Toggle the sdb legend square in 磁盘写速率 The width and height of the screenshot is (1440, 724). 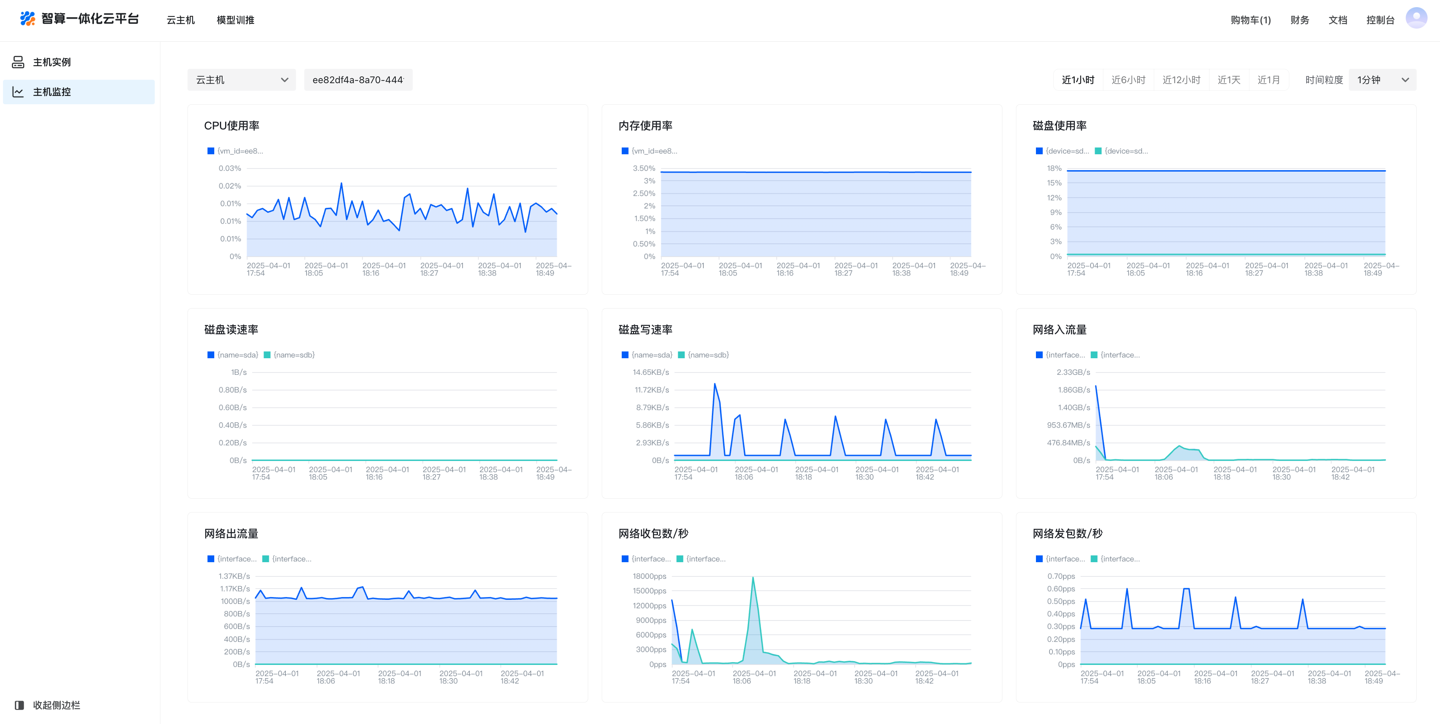tap(682, 355)
